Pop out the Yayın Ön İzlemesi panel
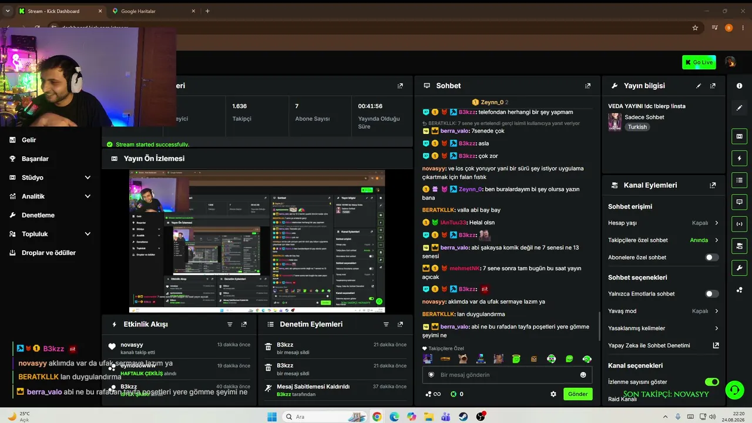 coord(400,159)
